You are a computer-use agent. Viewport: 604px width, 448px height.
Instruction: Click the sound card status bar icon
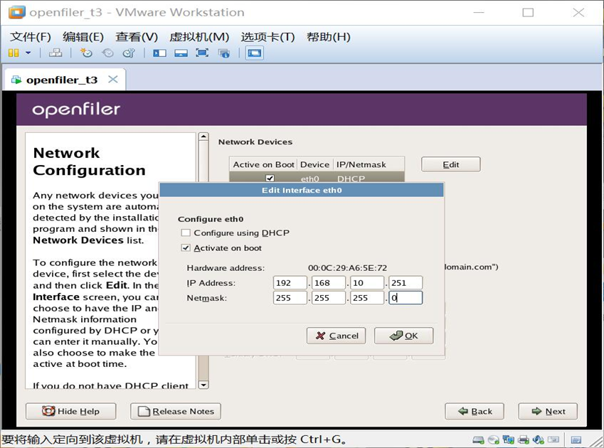[539, 439]
